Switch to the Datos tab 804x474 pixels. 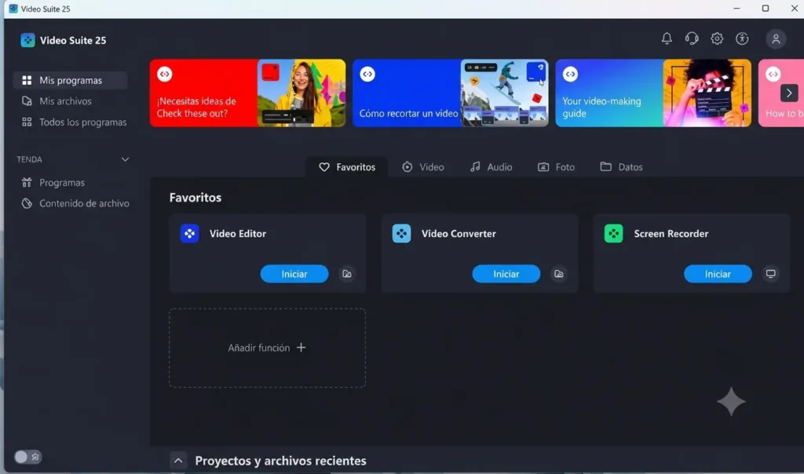pyautogui.click(x=622, y=167)
